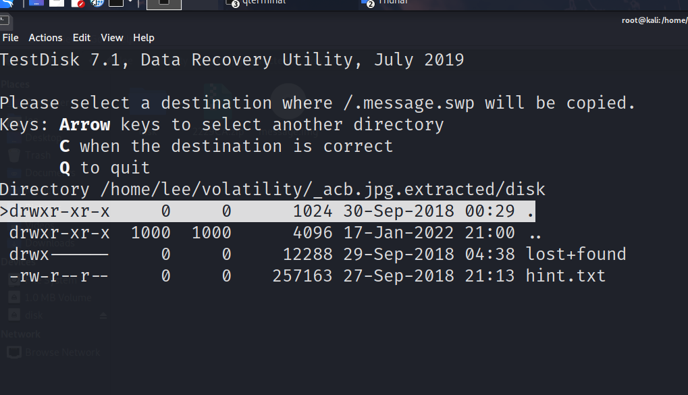This screenshot has height=395, width=688.
Task: Open the Help menu
Action: point(144,38)
